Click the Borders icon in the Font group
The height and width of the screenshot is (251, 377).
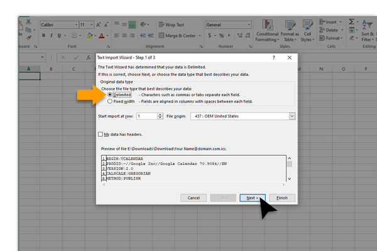(74, 36)
